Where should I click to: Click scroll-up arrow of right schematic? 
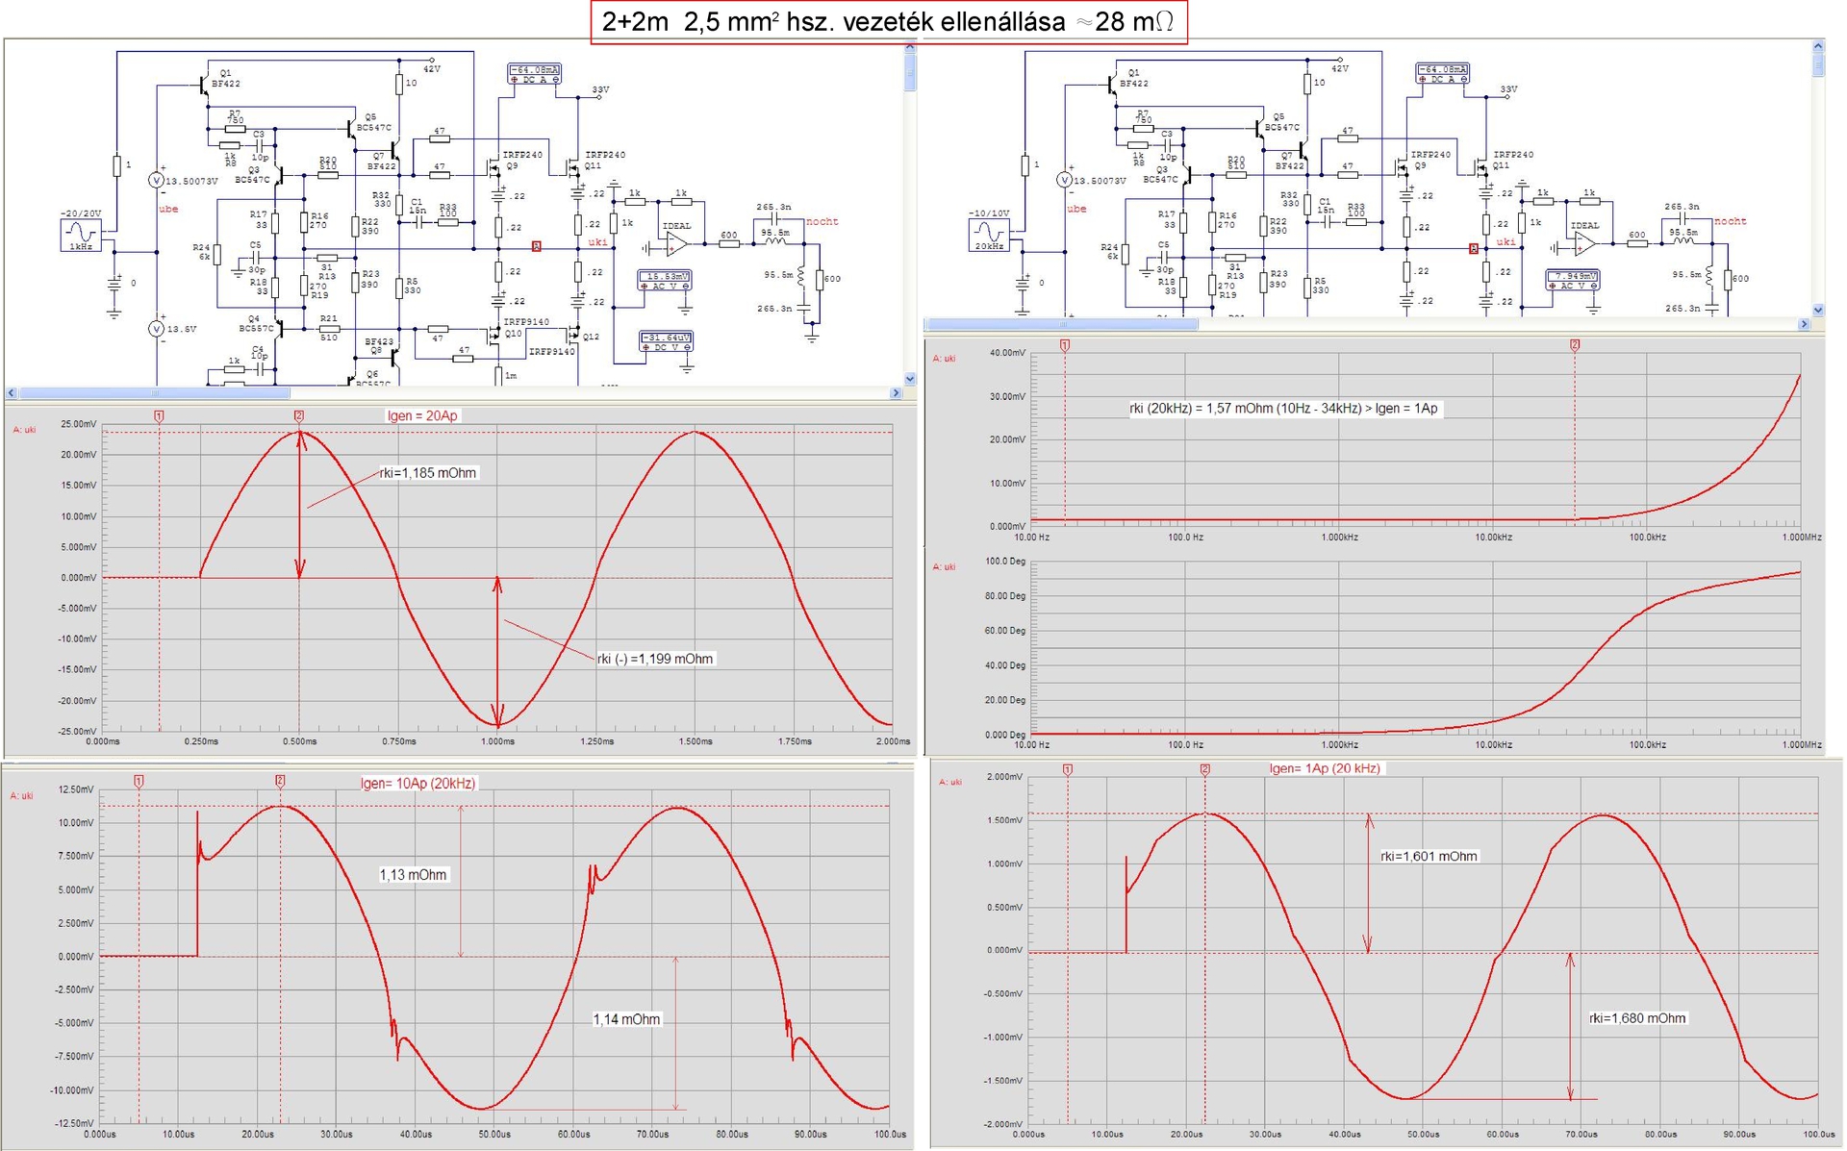tap(1817, 46)
